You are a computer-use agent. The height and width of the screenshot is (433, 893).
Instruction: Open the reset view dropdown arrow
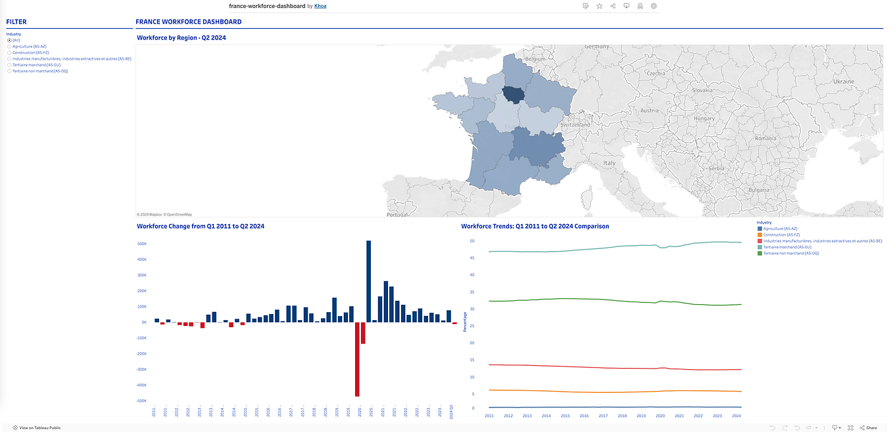(x=816, y=428)
